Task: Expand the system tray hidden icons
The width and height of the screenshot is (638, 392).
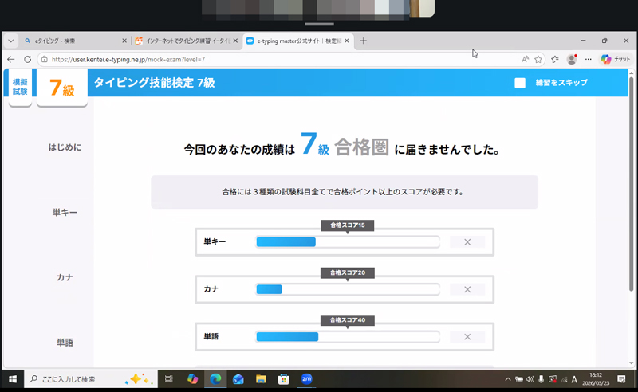Action: (508, 379)
